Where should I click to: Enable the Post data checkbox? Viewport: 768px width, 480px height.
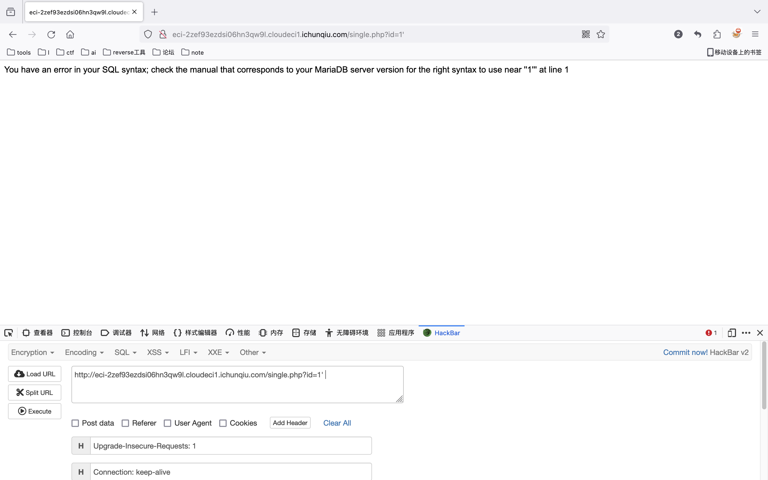[75, 423]
